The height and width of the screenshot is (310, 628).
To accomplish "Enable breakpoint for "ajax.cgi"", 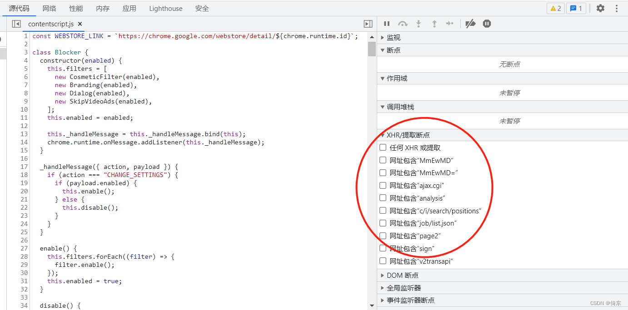I will [x=383, y=185].
